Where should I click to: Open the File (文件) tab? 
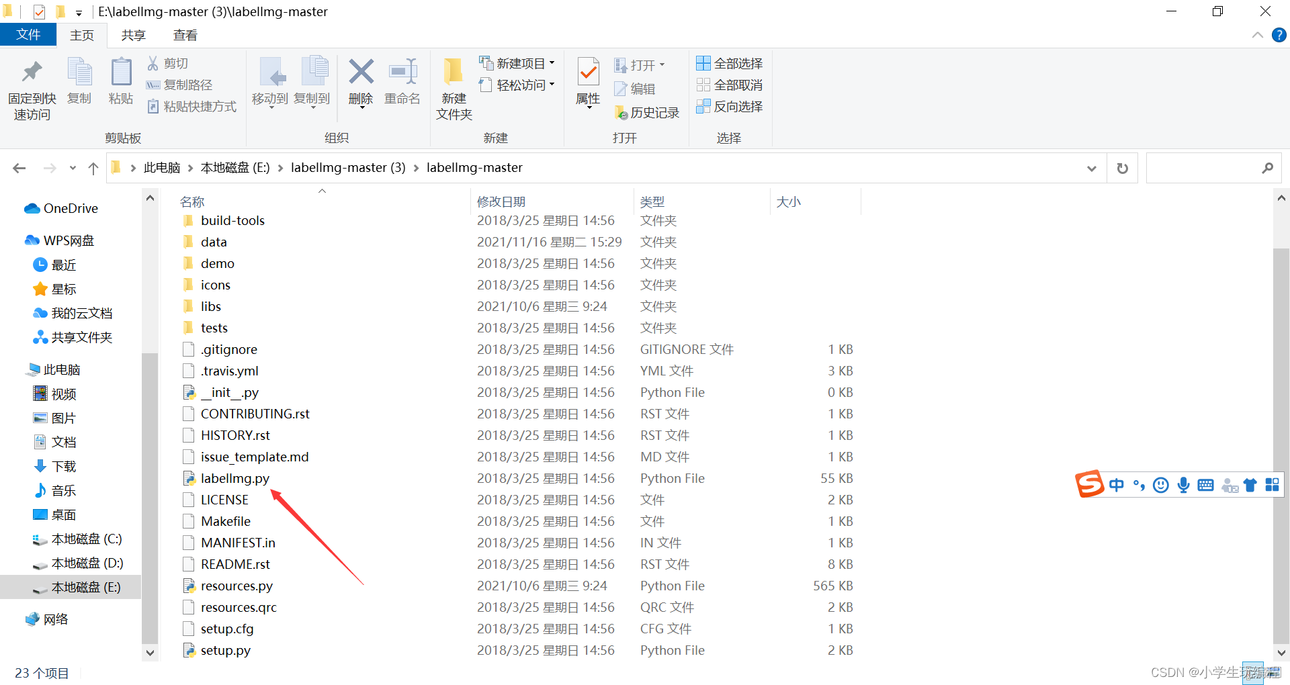(x=28, y=35)
